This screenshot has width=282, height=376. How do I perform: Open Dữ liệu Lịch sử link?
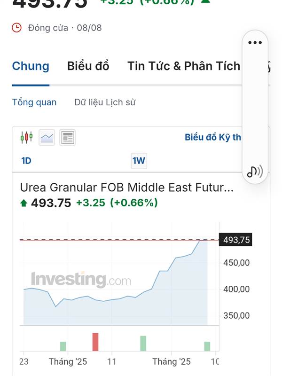105,102
